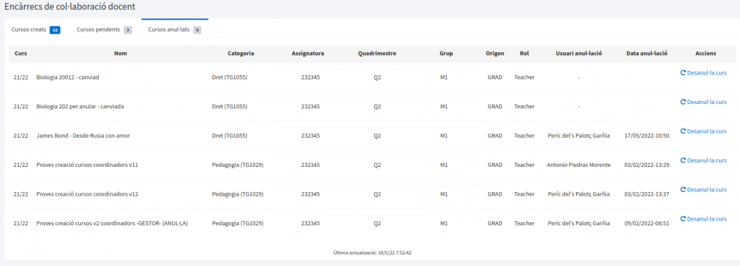Click the Assignatura column header
The height and width of the screenshot is (266, 740).
[x=308, y=54]
